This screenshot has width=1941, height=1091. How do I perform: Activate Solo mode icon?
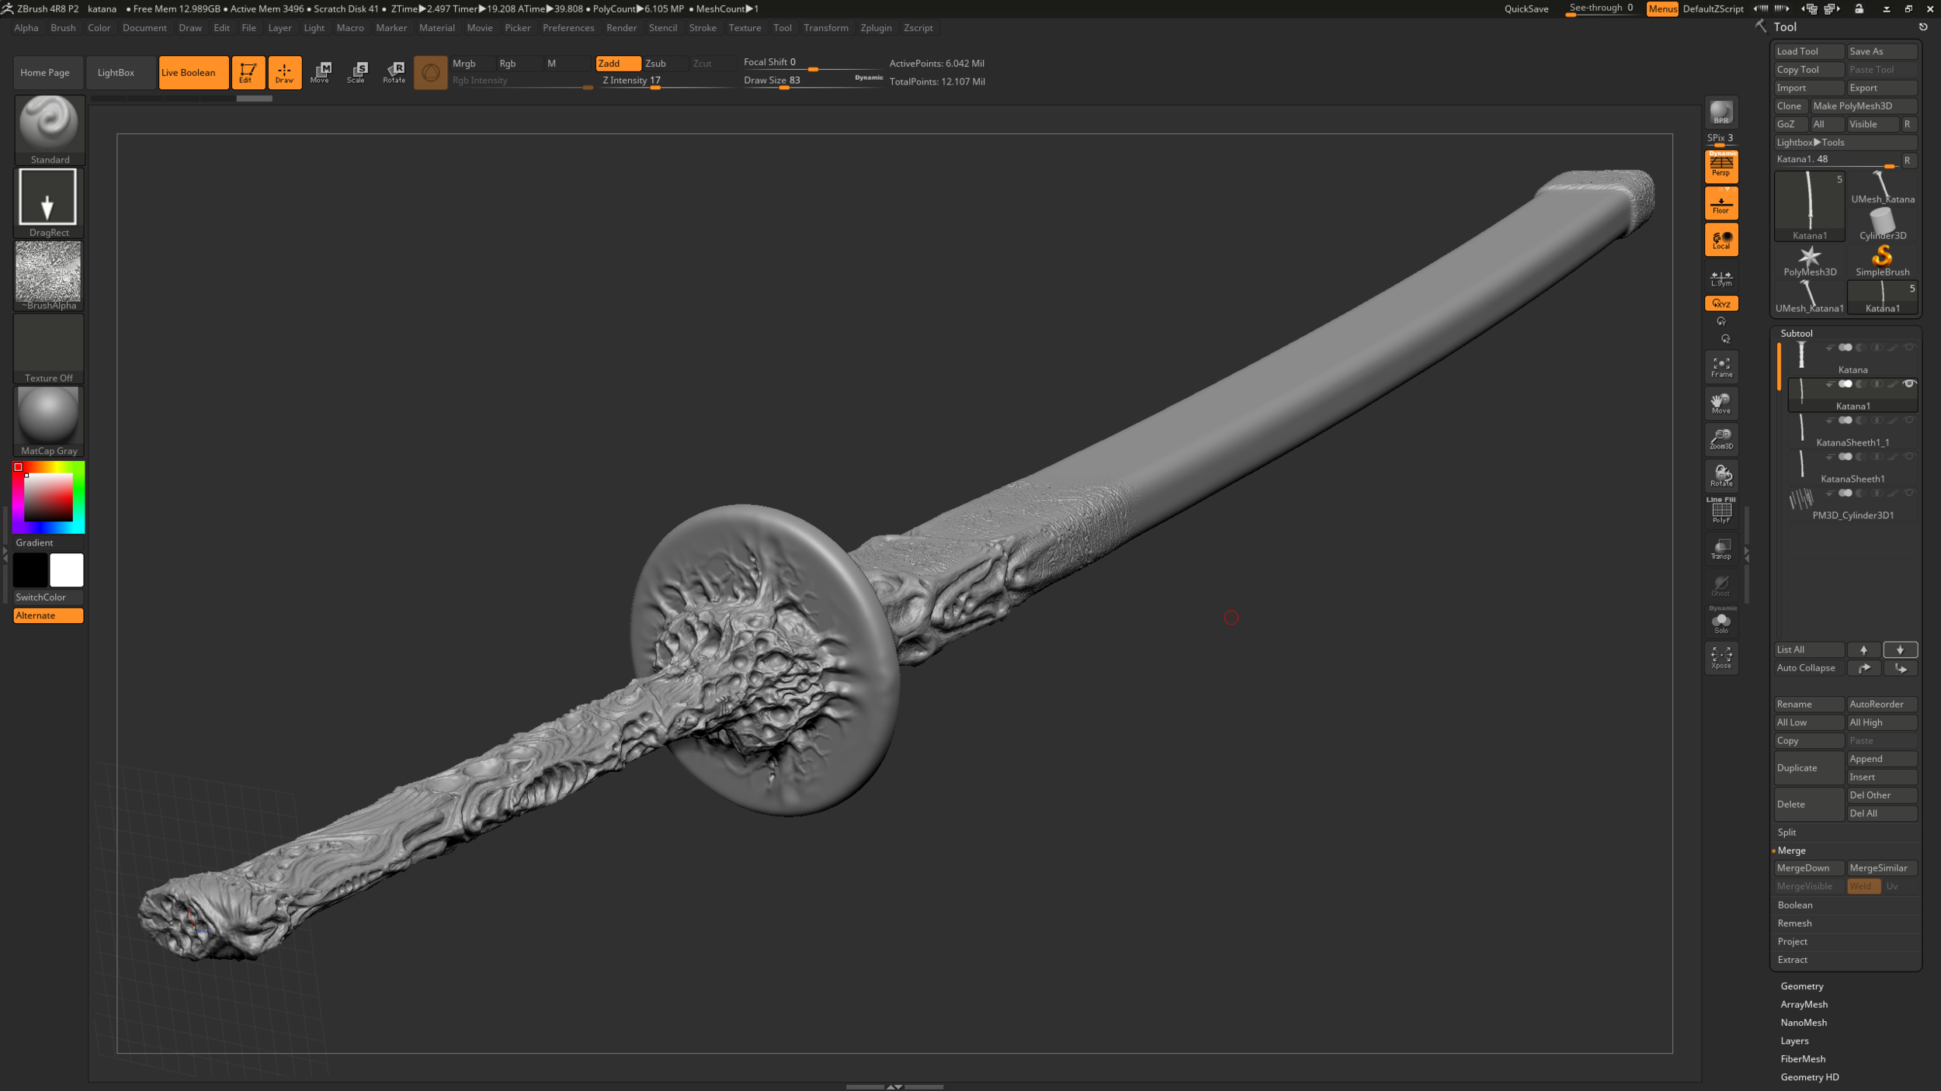tap(1721, 622)
